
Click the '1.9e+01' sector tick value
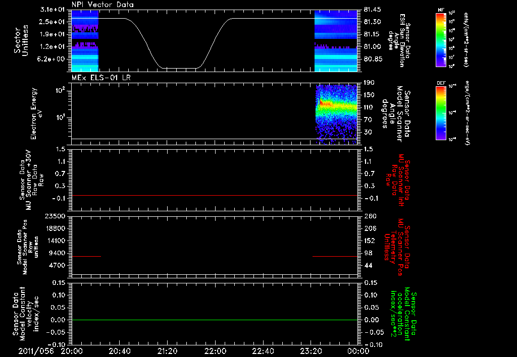53,34
